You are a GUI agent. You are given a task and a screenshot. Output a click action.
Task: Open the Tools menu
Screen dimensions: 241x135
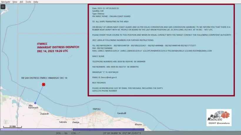[x=28, y=2]
